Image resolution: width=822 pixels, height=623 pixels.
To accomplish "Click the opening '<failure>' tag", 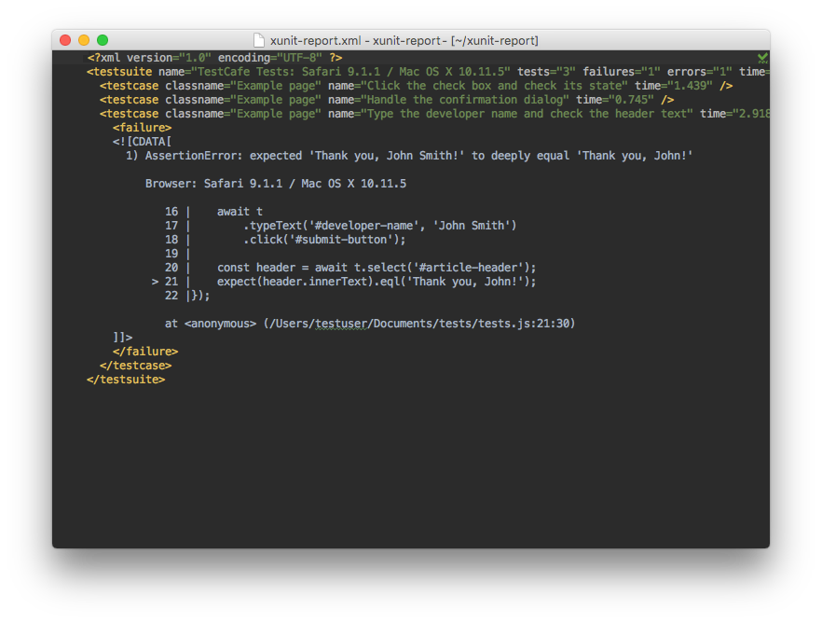I will point(142,128).
